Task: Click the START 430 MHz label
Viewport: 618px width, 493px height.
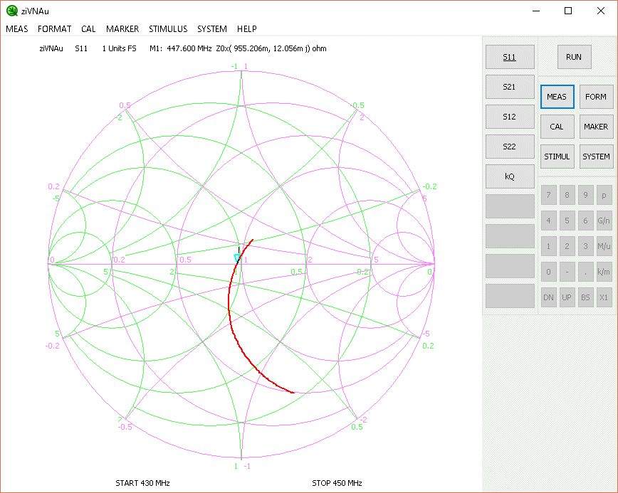Action: 142,483
